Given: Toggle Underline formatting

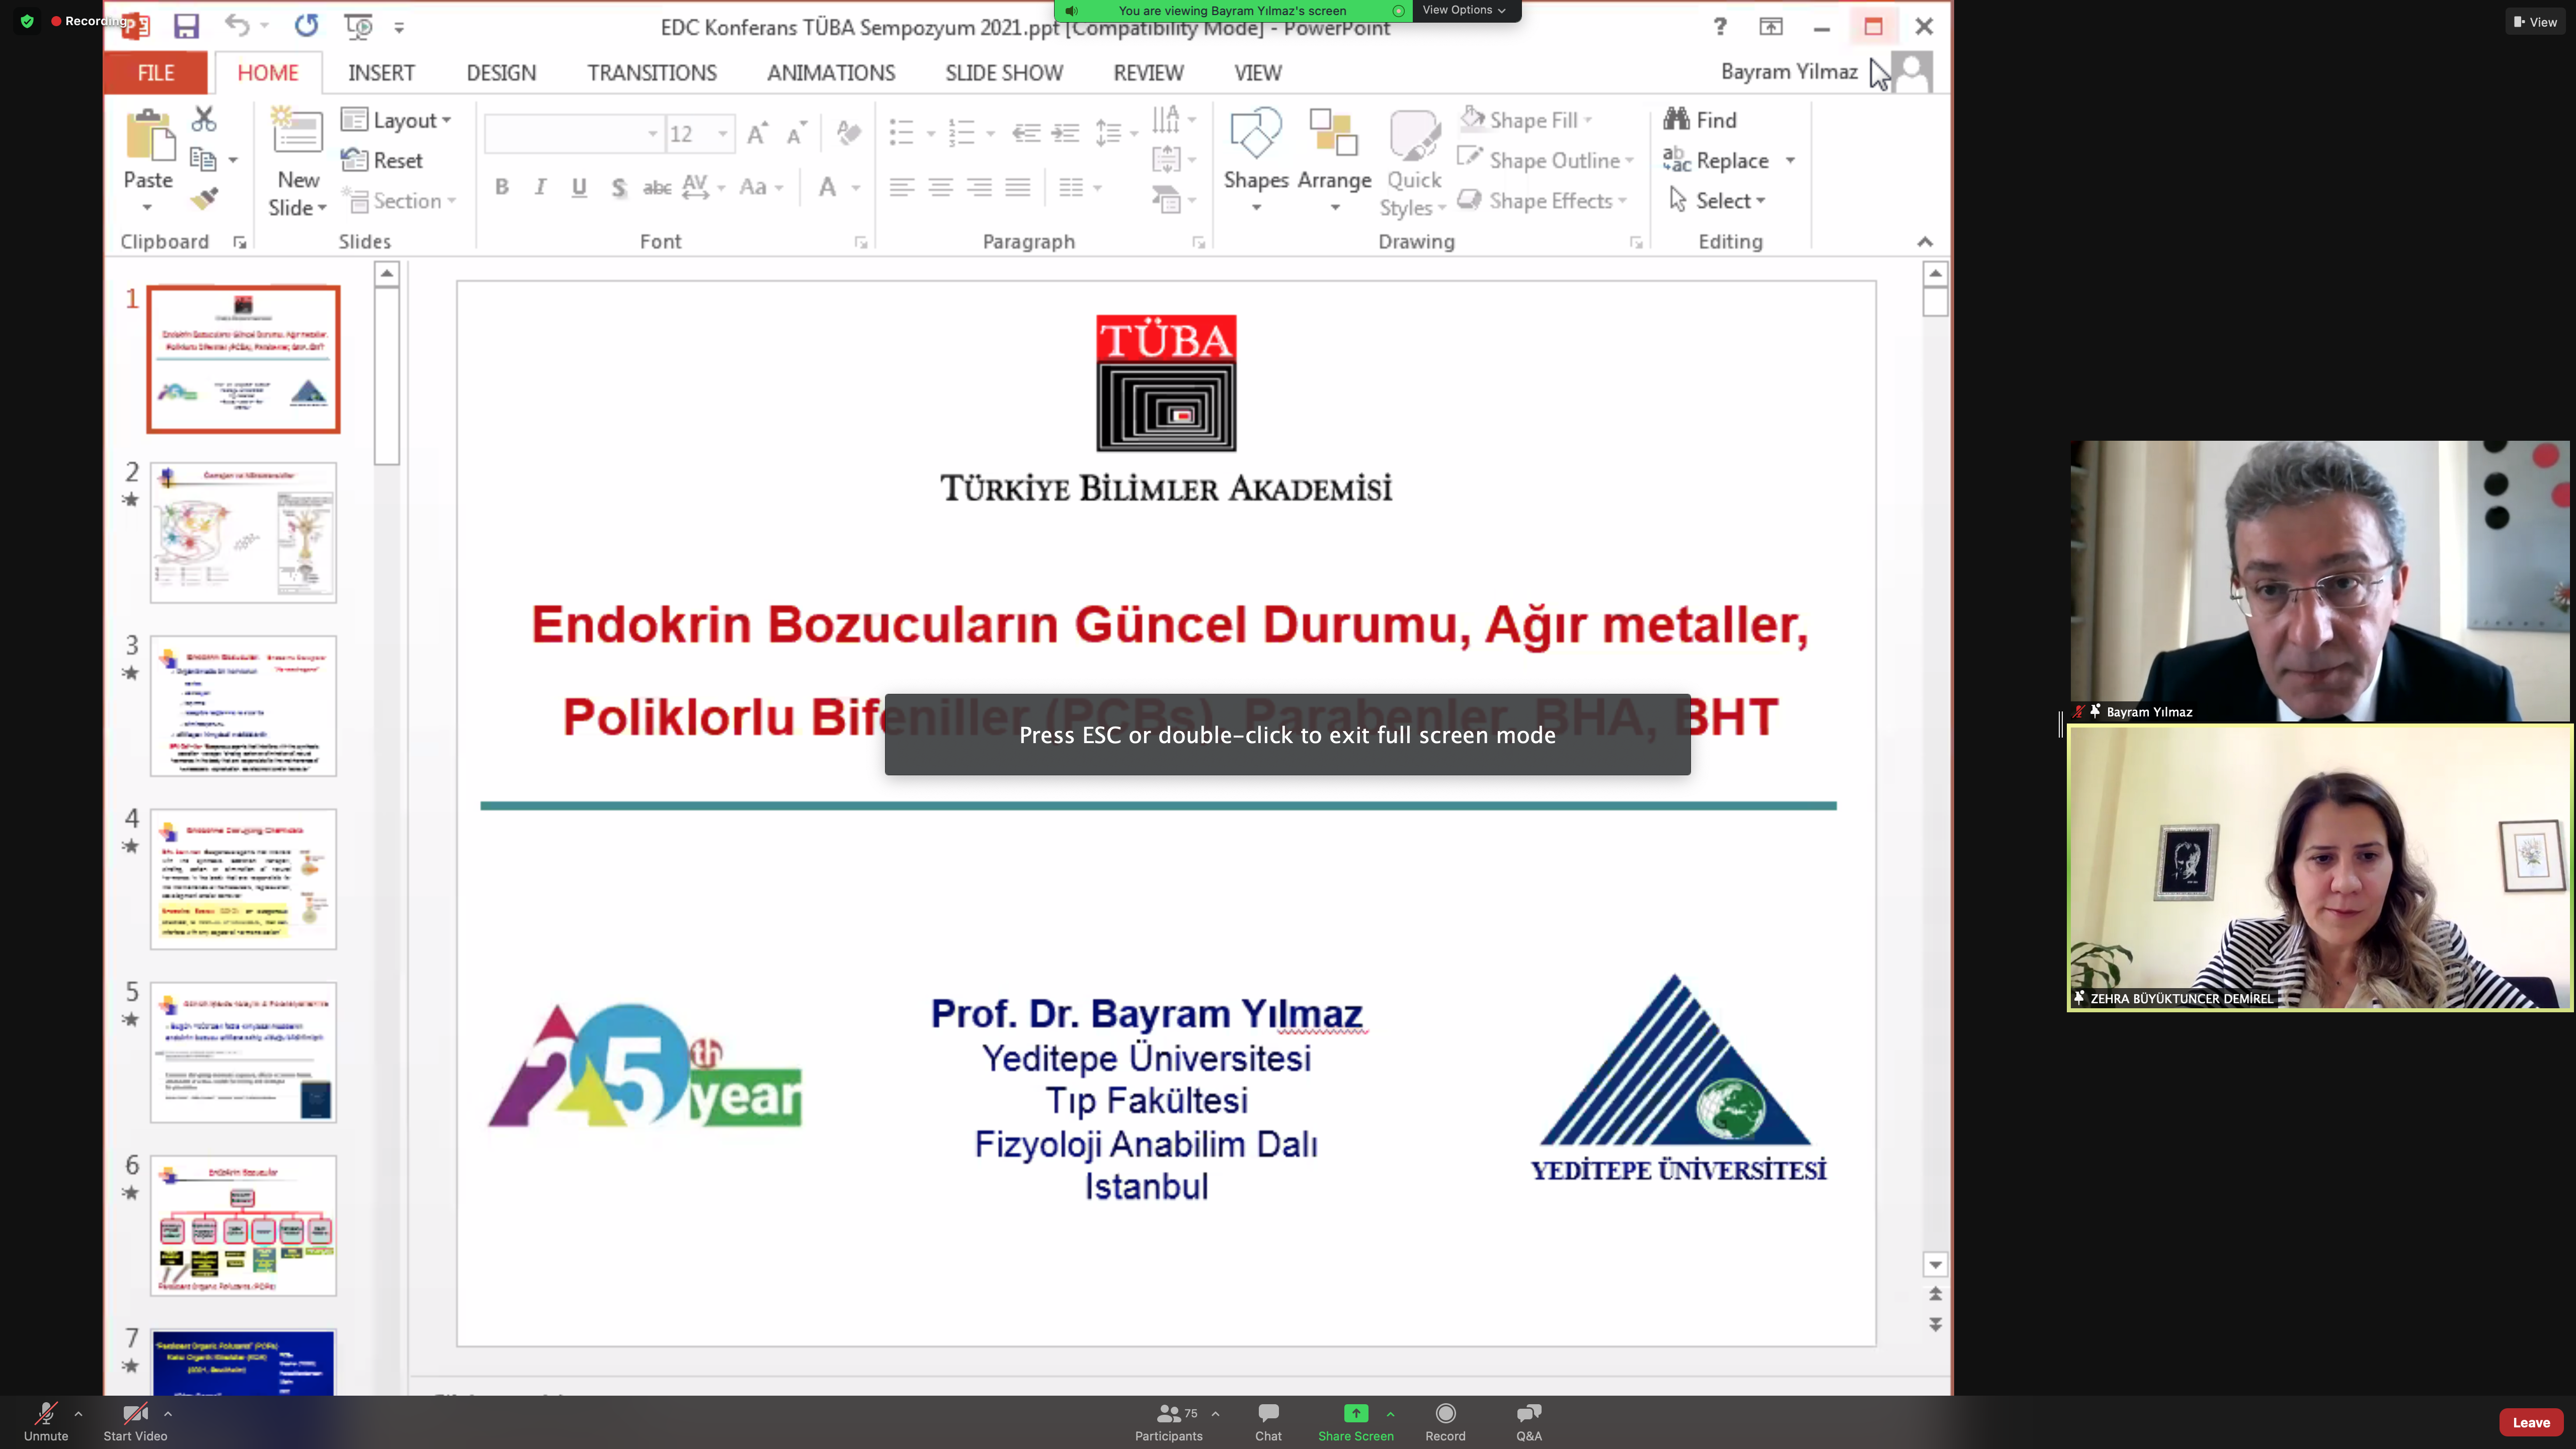Looking at the screenshot, I should (x=579, y=187).
